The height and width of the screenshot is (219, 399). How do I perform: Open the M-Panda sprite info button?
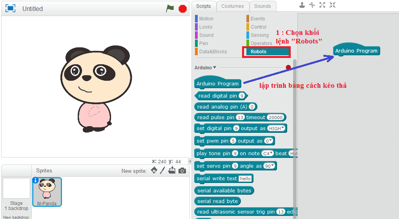coord(36,180)
